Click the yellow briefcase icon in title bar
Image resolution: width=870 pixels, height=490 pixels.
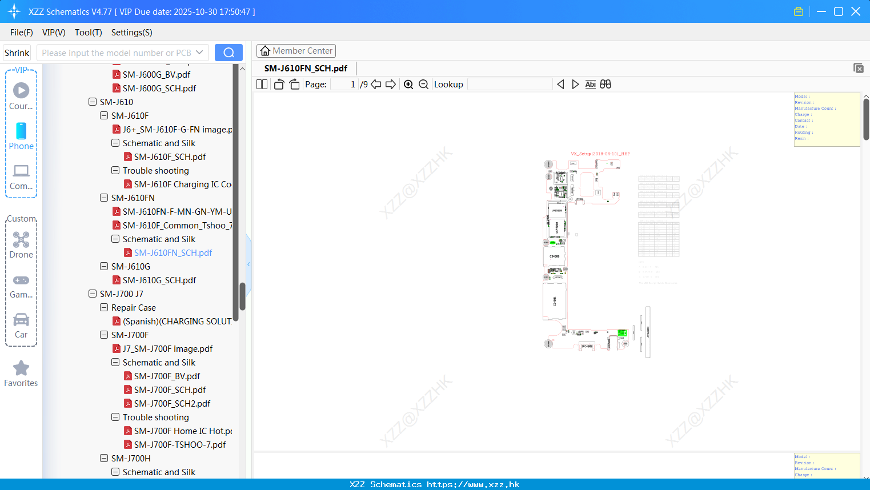[799, 11]
